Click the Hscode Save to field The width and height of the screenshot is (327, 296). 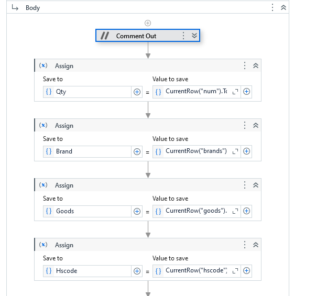(87, 271)
